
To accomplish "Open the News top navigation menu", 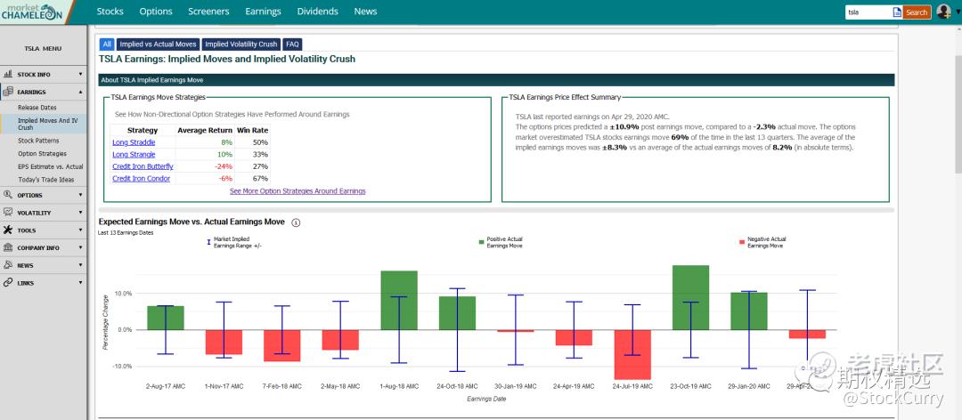I will click(x=365, y=11).
